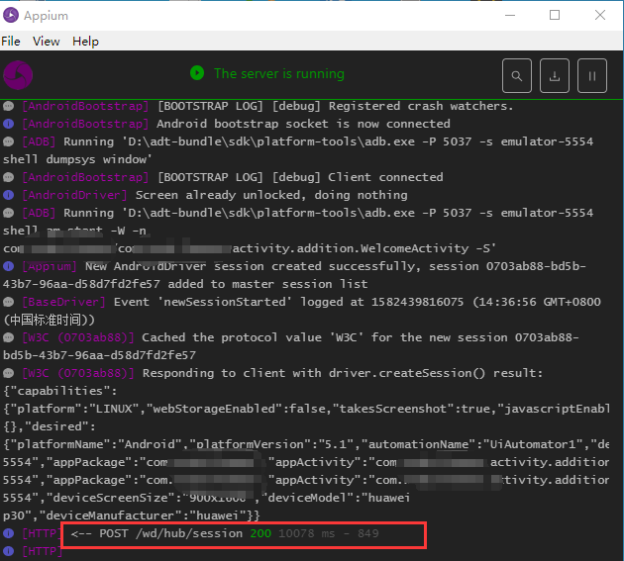624x561 pixels.
Task: Click the 'POST /wd/hub/session' log entry
Action: click(170, 533)
